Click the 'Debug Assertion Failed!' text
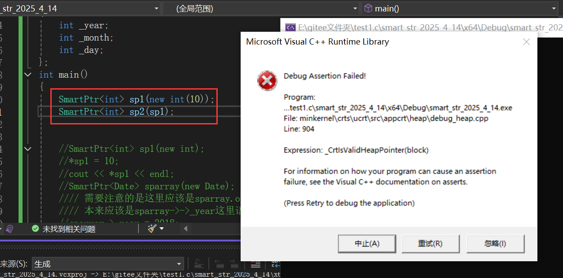Image resolution: width=563 pixels, height=278 pixels. coord(325,76)
